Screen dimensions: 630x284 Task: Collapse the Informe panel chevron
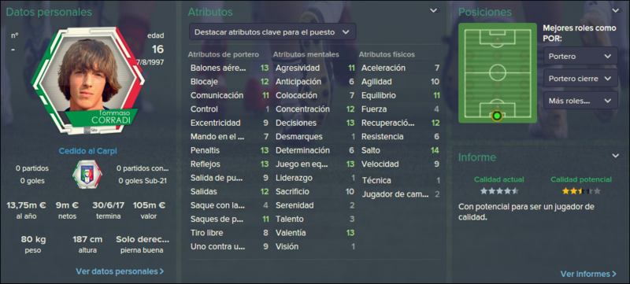(616, 156)
